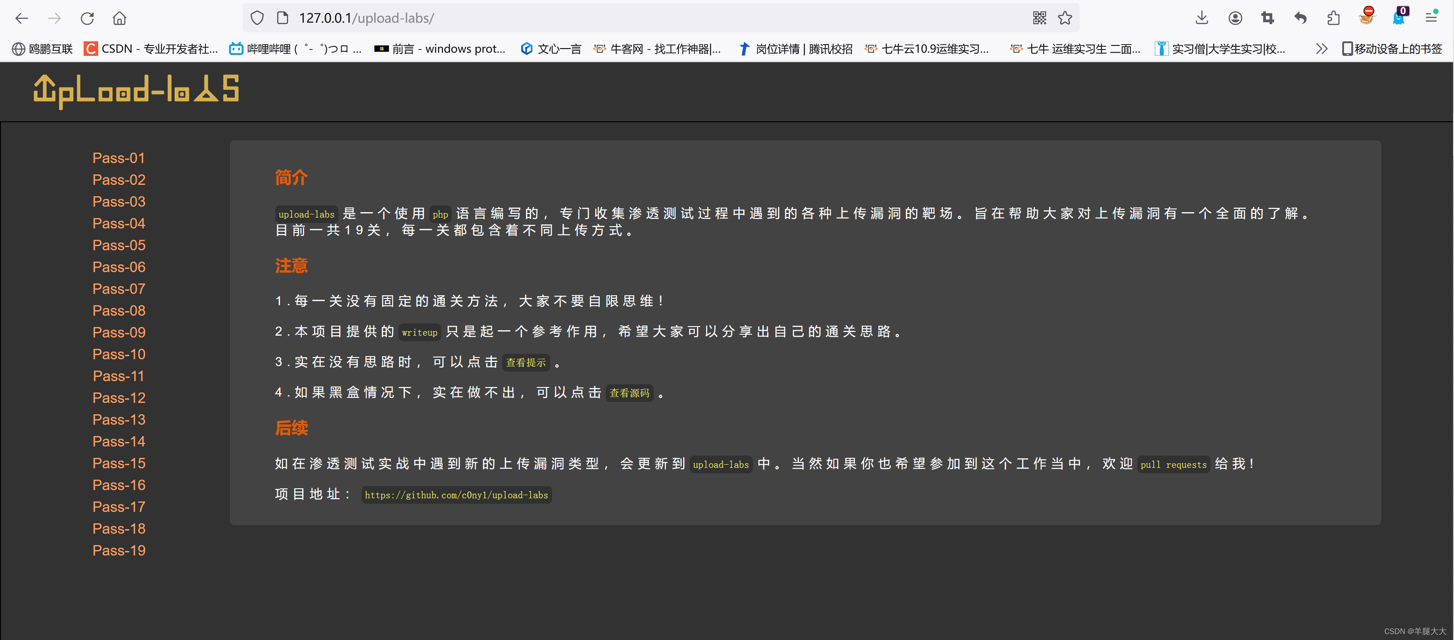Viewport: 1454px width, 640px height.
Task: Navigate to Pass-19
Action: coord(119,550)
